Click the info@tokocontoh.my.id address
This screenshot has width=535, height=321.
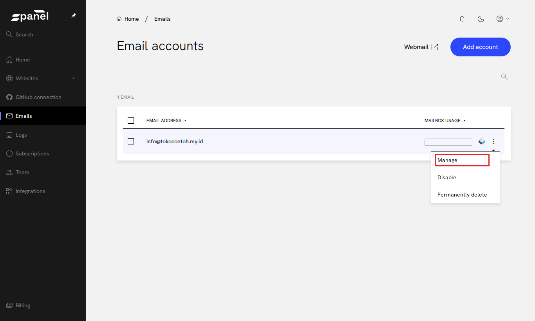point(175,141)
